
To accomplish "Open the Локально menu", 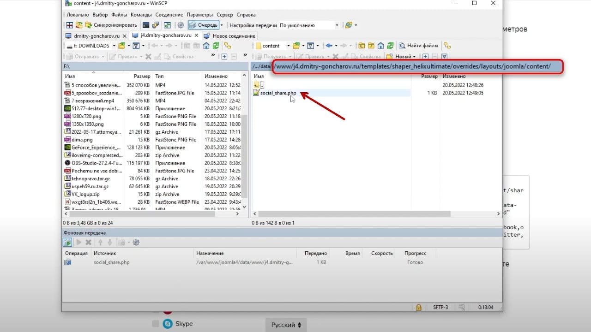I will tap(78, 15).
